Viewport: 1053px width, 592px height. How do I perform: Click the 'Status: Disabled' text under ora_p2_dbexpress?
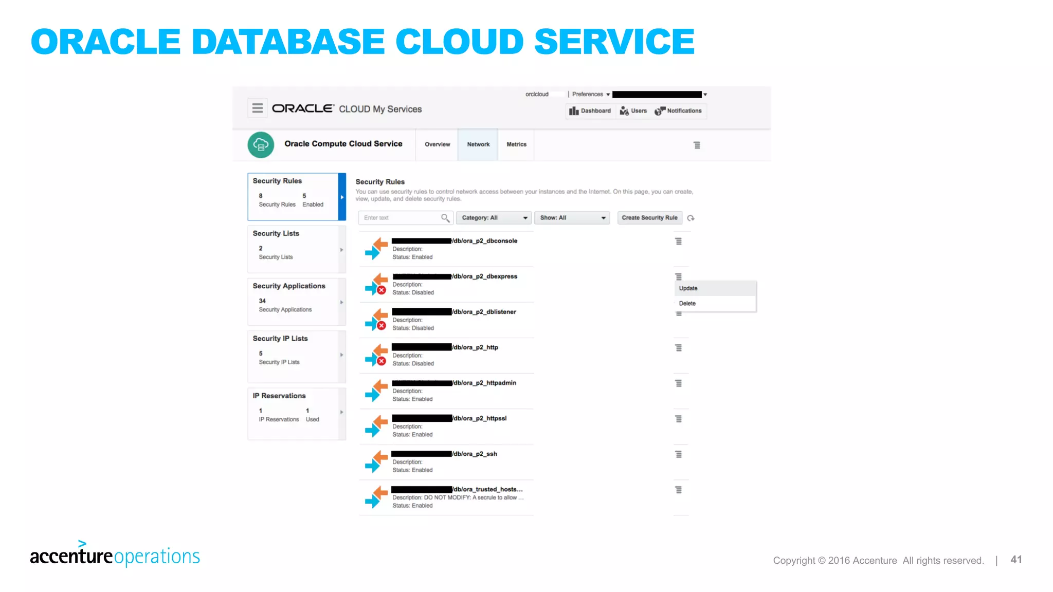tap(413, 292)
